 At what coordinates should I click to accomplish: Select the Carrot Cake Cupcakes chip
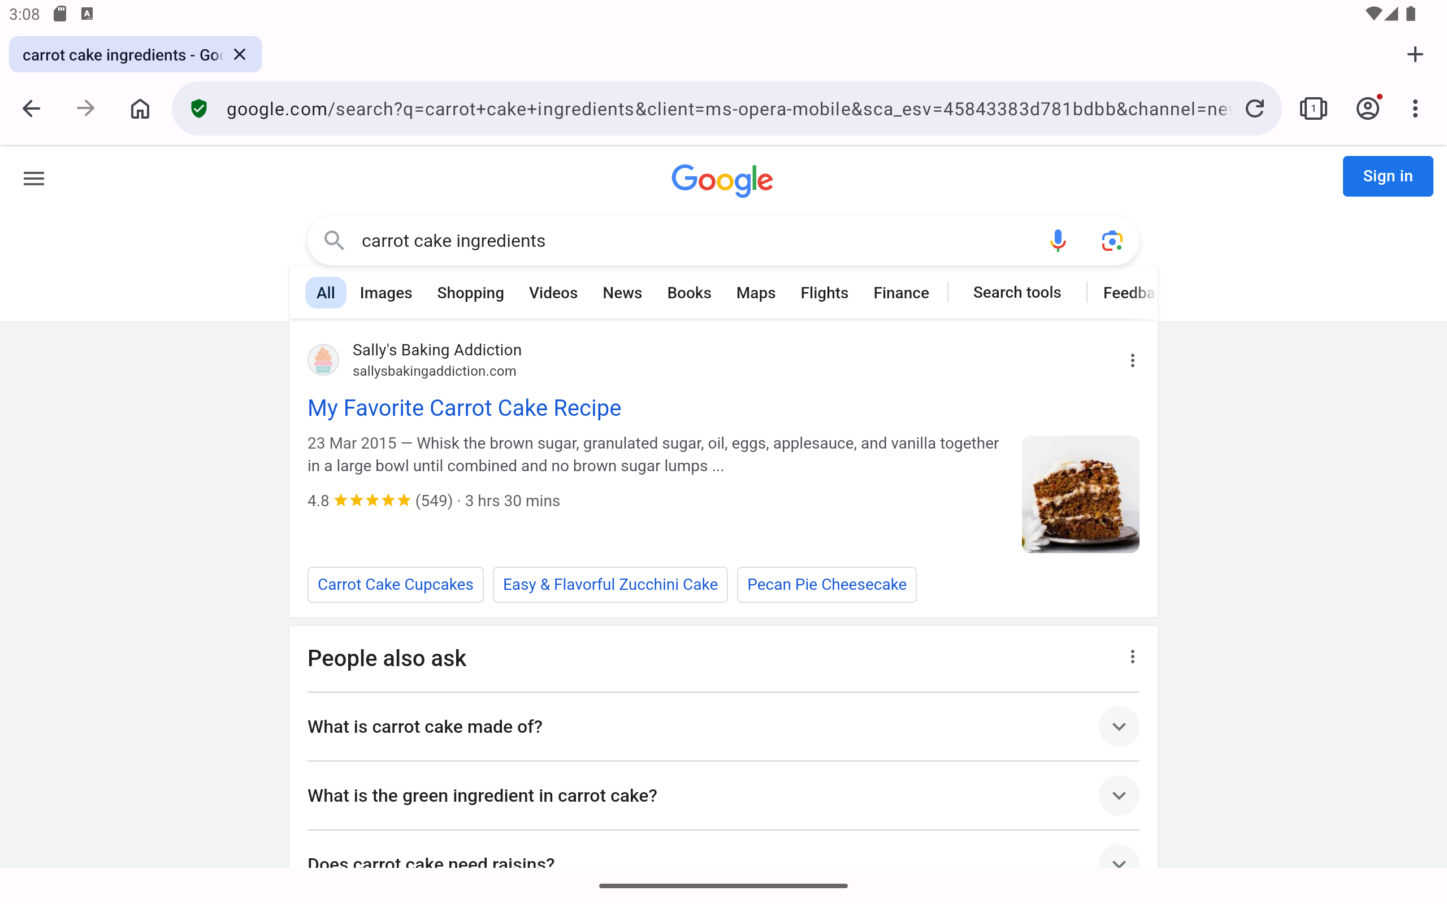click(395, 584)
